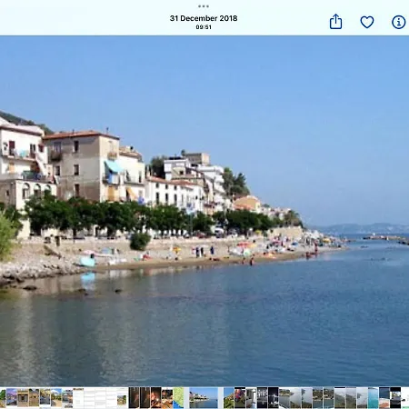The width and height of the screenshot is (409, 409).
Task: Mark the photo as favorite with heart
Action: [367, 22]
